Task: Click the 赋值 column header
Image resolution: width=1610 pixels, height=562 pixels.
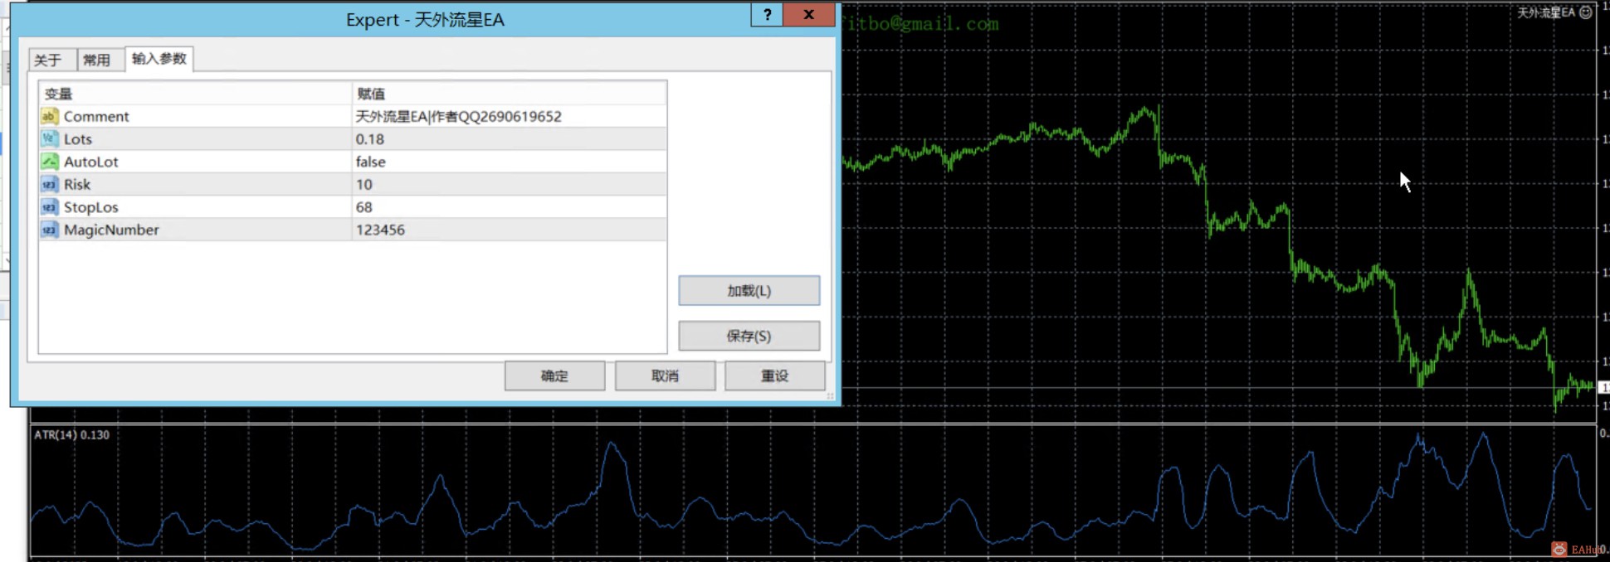Action: click(x=509, y=93)
